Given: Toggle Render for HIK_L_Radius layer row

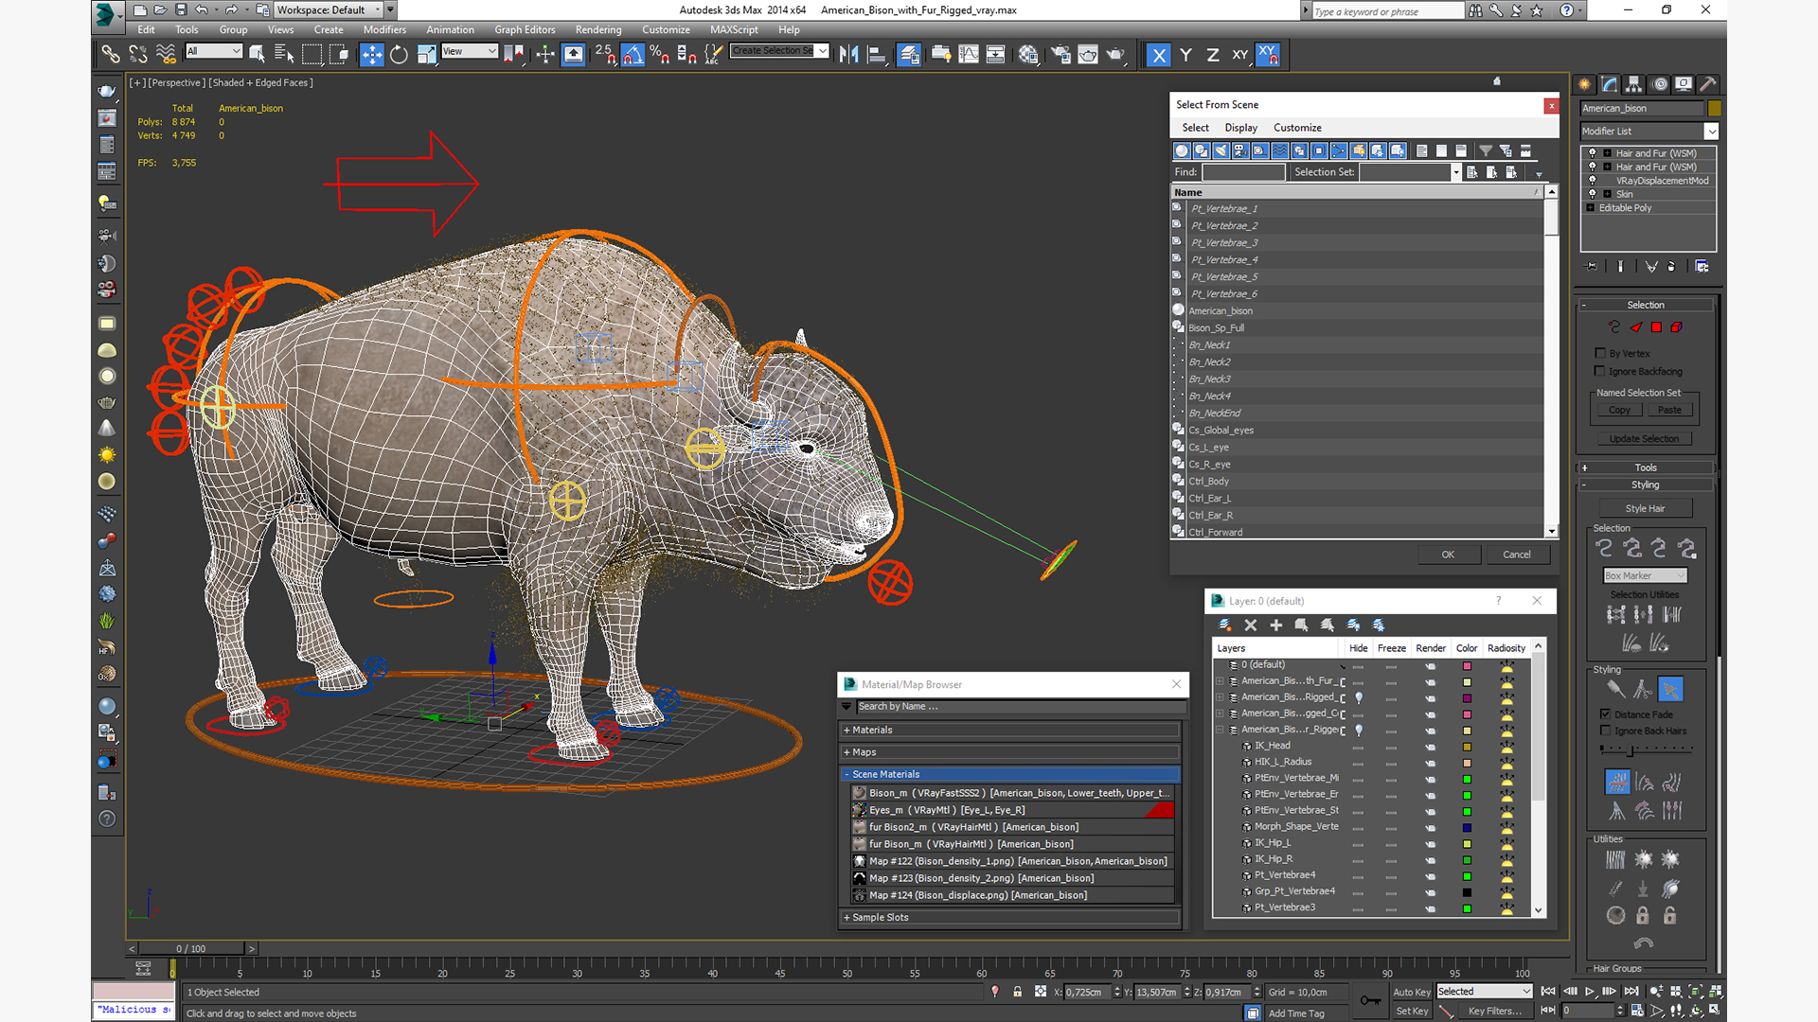Looking at the screenshot, I should [x=1430, y=763].
